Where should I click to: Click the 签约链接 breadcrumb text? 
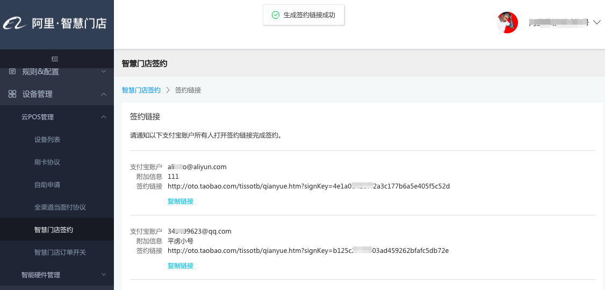point(188,90)
